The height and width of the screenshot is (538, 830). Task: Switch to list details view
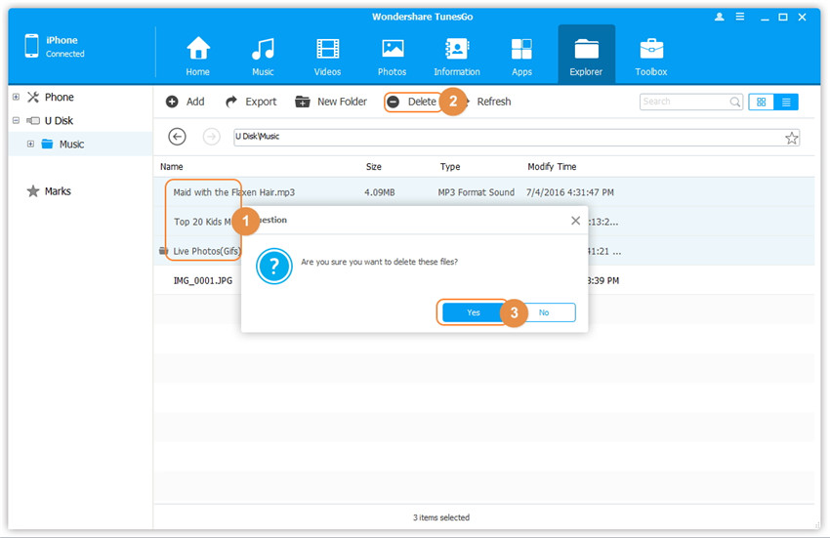[786, 102]
